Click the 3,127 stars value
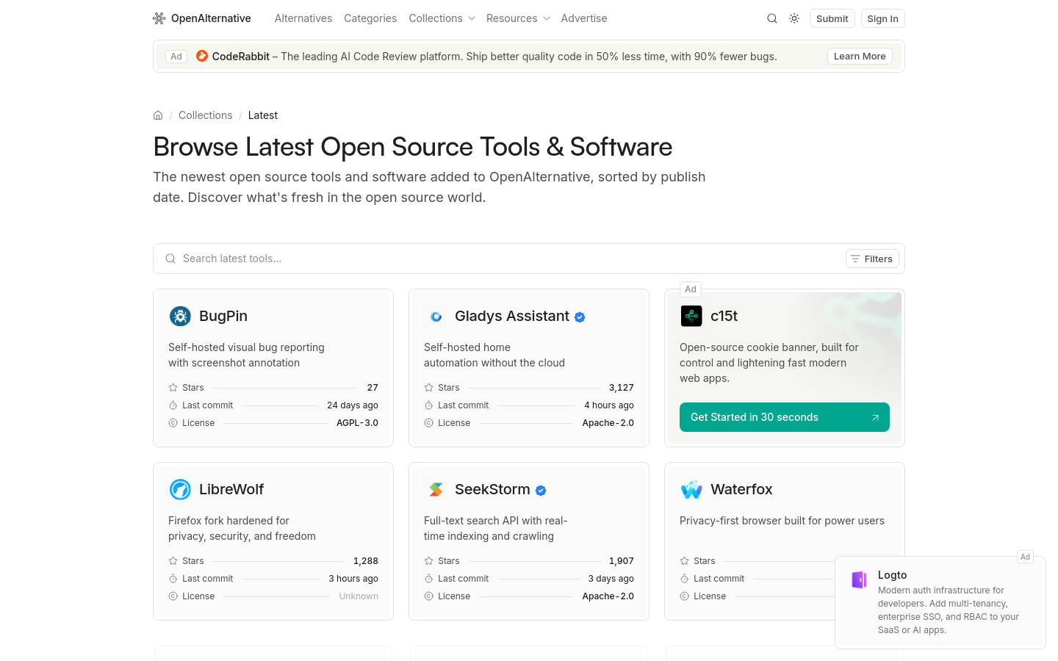Image resolution: width=1058 pixels, height=661 pixels. point(622,388)
